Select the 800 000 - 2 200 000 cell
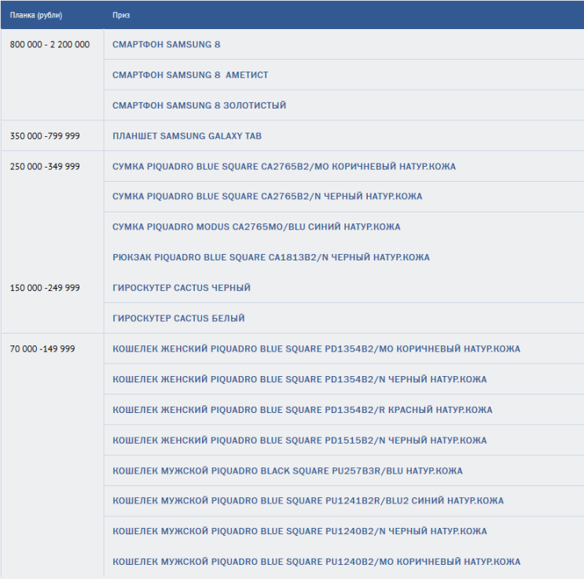 52,75
